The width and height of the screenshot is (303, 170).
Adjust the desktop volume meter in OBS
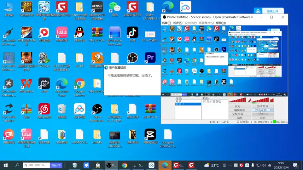260,100
